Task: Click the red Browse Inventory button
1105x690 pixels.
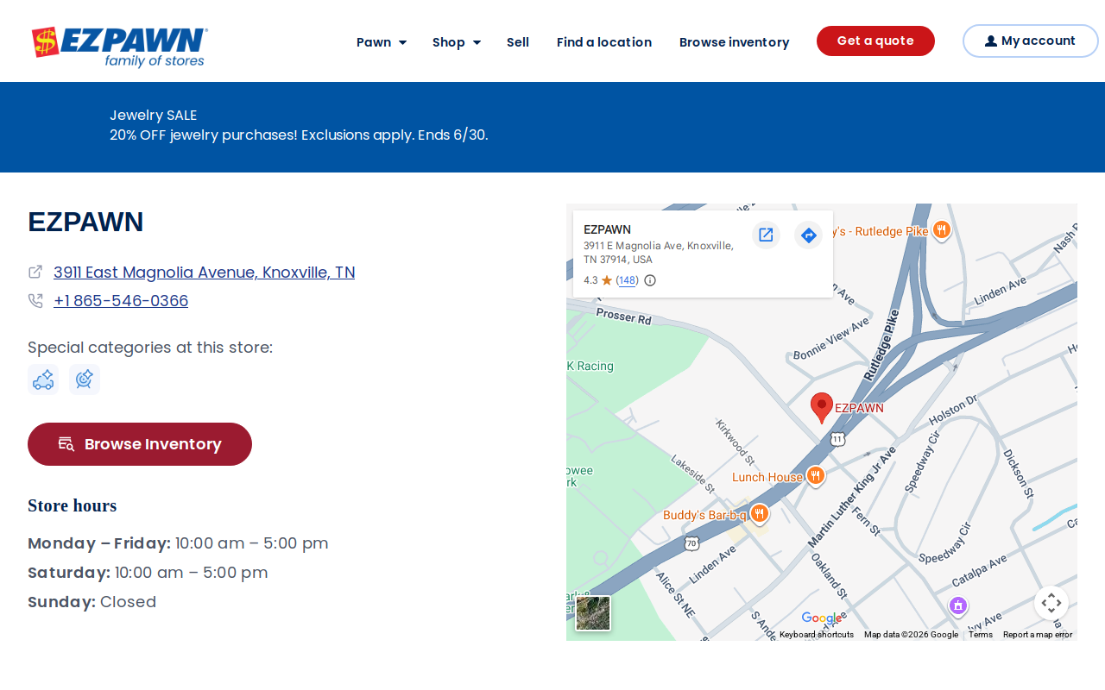Action: [x=140, y=444]
